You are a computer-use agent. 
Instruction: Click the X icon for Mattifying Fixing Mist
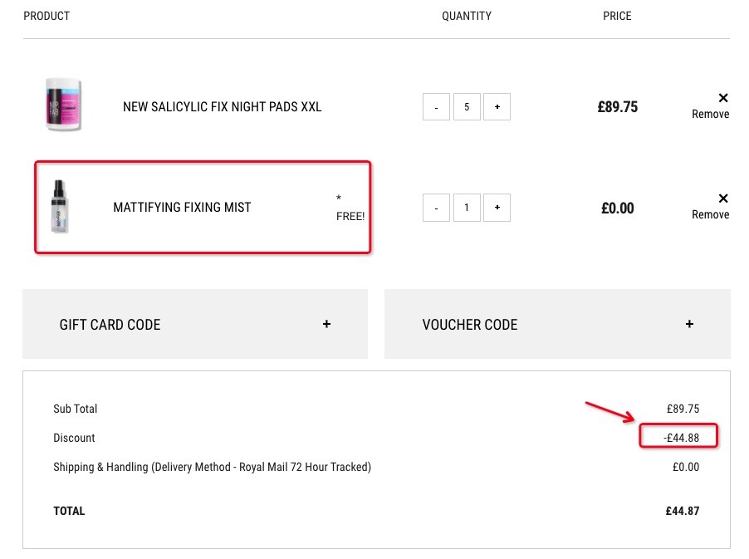pos(723,199)
